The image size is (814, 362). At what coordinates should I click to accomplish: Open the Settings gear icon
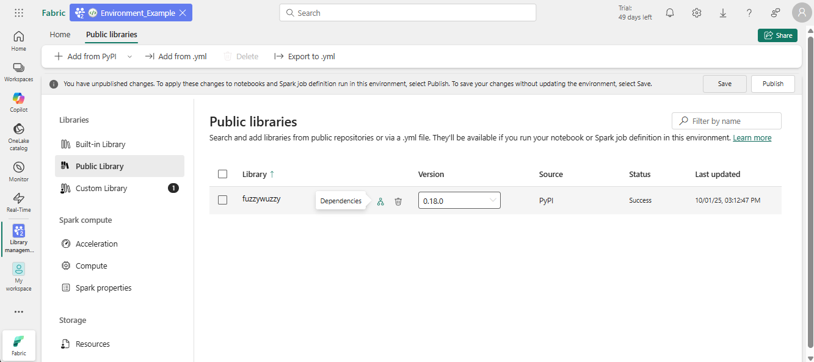[697, 13]
